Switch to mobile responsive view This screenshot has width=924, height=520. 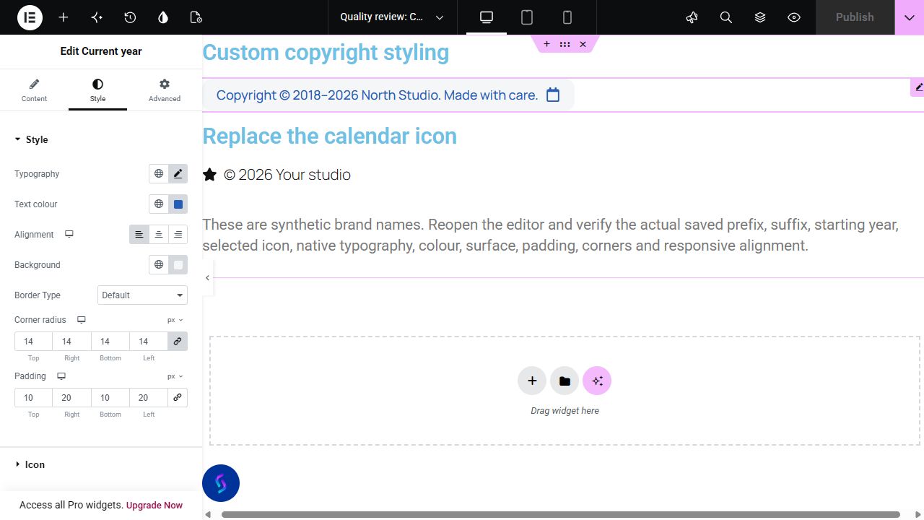coord(567,17)
